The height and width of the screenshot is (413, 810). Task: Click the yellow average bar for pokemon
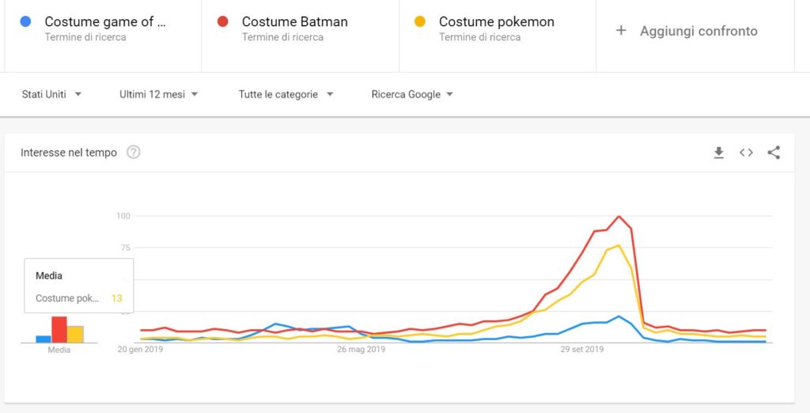point(75,334)
